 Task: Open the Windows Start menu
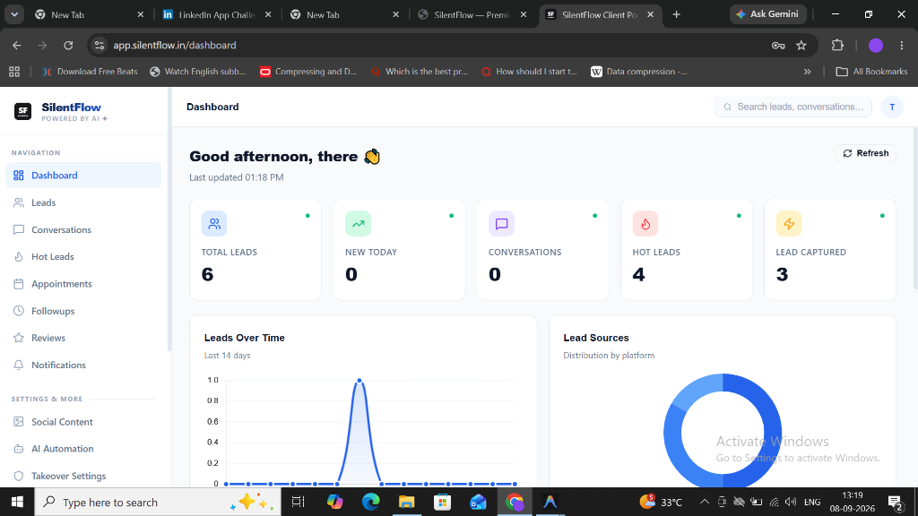[17, 502]
